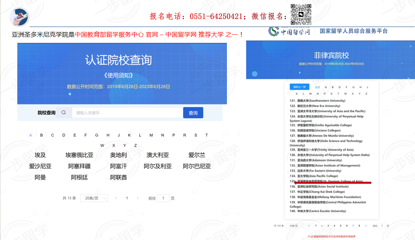The image size is (415, 240).
Task: Click entry 138 Midway Maritime Foundation
Action: (x=325, y=197)
